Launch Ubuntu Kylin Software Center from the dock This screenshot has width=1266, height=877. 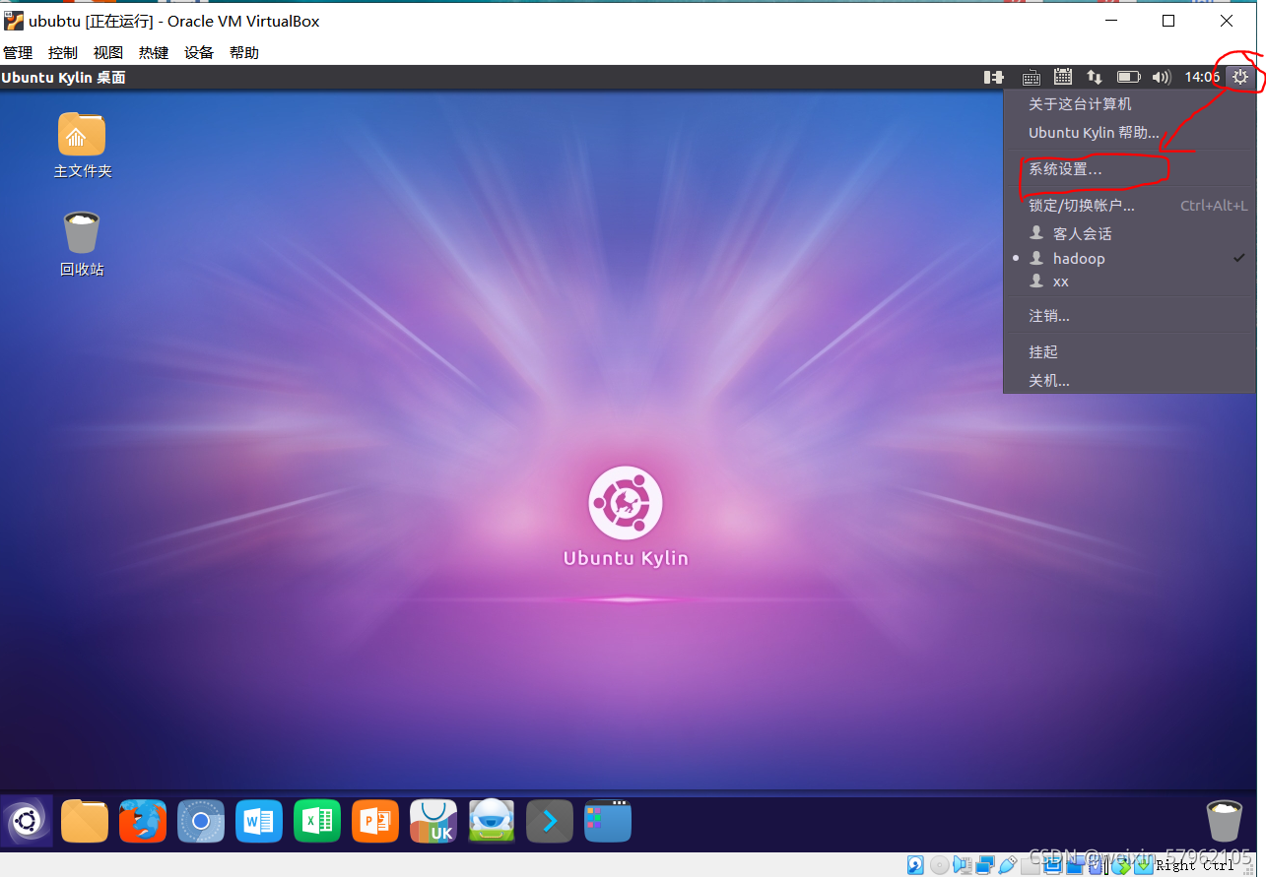point(433,821)
